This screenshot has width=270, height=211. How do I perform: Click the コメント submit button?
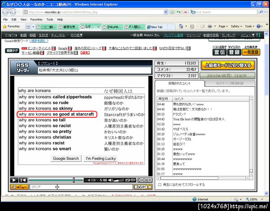[143, 187]
